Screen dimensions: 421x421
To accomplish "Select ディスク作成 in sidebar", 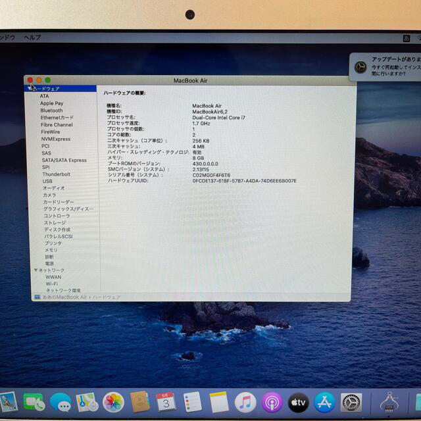I will pyautogui.click(x=57, y=230).
